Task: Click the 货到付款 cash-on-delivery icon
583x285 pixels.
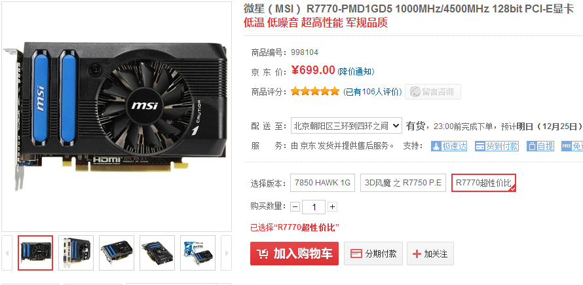Action: [480, 146]
